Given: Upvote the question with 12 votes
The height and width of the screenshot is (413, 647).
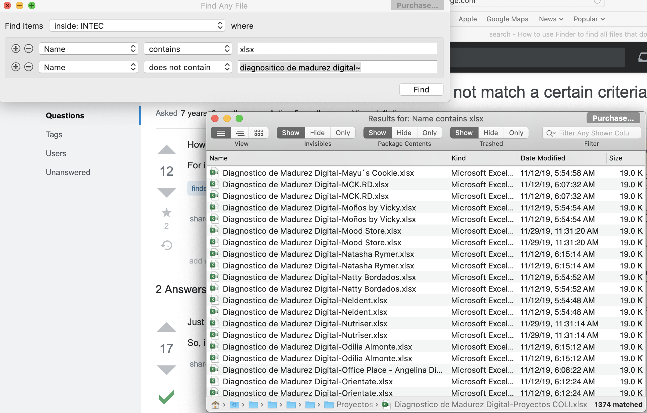Looking at the screenshot, I should coord(166,150).
